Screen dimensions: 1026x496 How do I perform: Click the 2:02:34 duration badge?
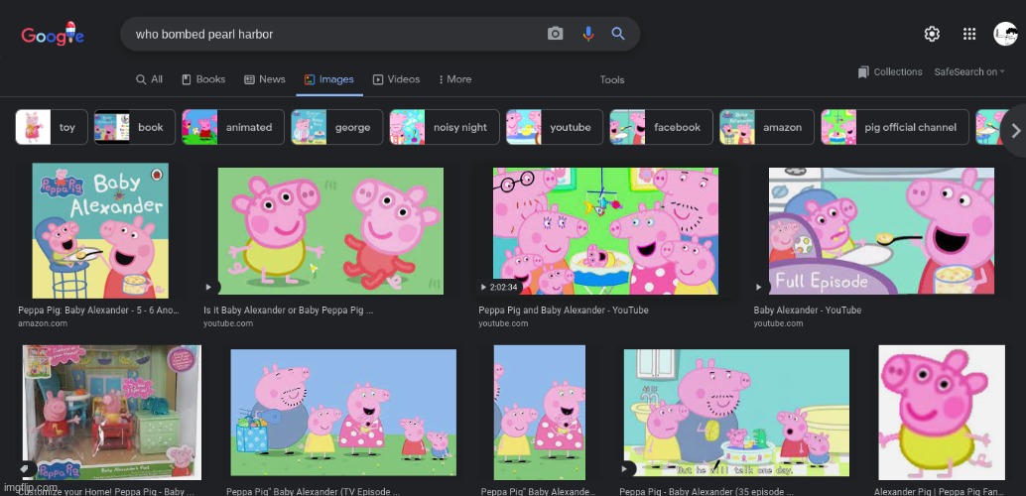[x=500, y=287]
